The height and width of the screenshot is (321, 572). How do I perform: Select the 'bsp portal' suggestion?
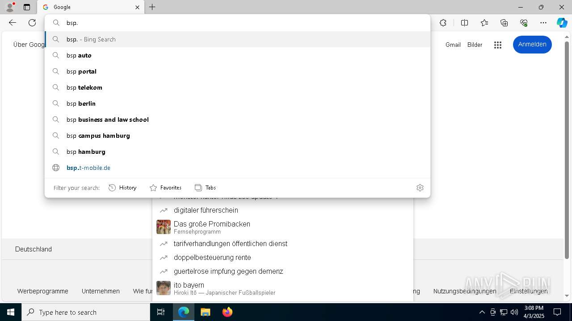tap(237, 71)
